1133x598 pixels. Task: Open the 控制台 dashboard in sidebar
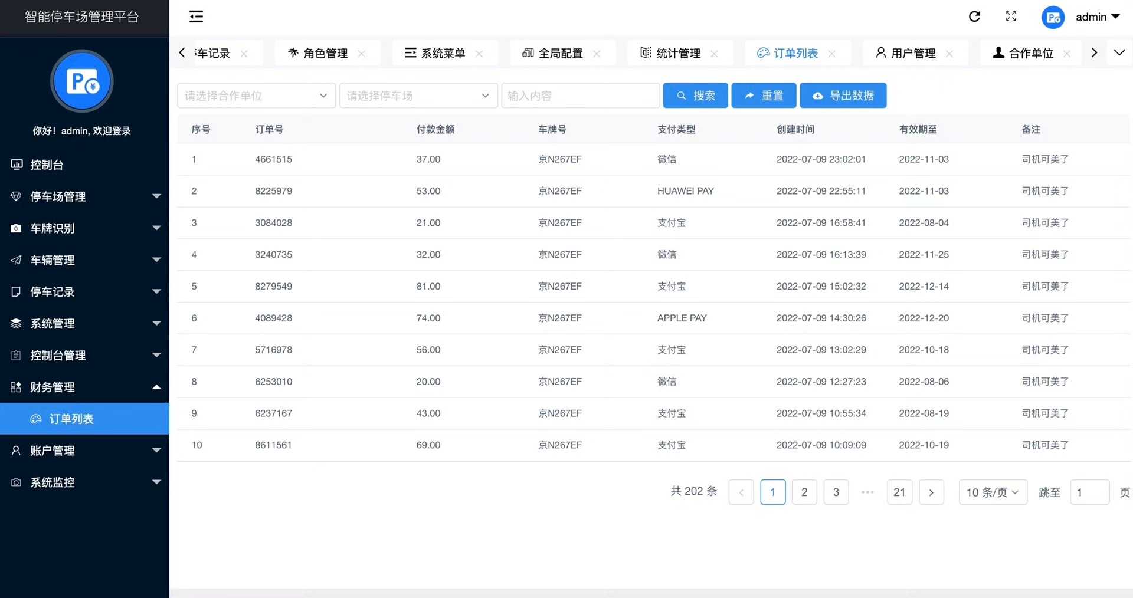(x=47, y=165)
